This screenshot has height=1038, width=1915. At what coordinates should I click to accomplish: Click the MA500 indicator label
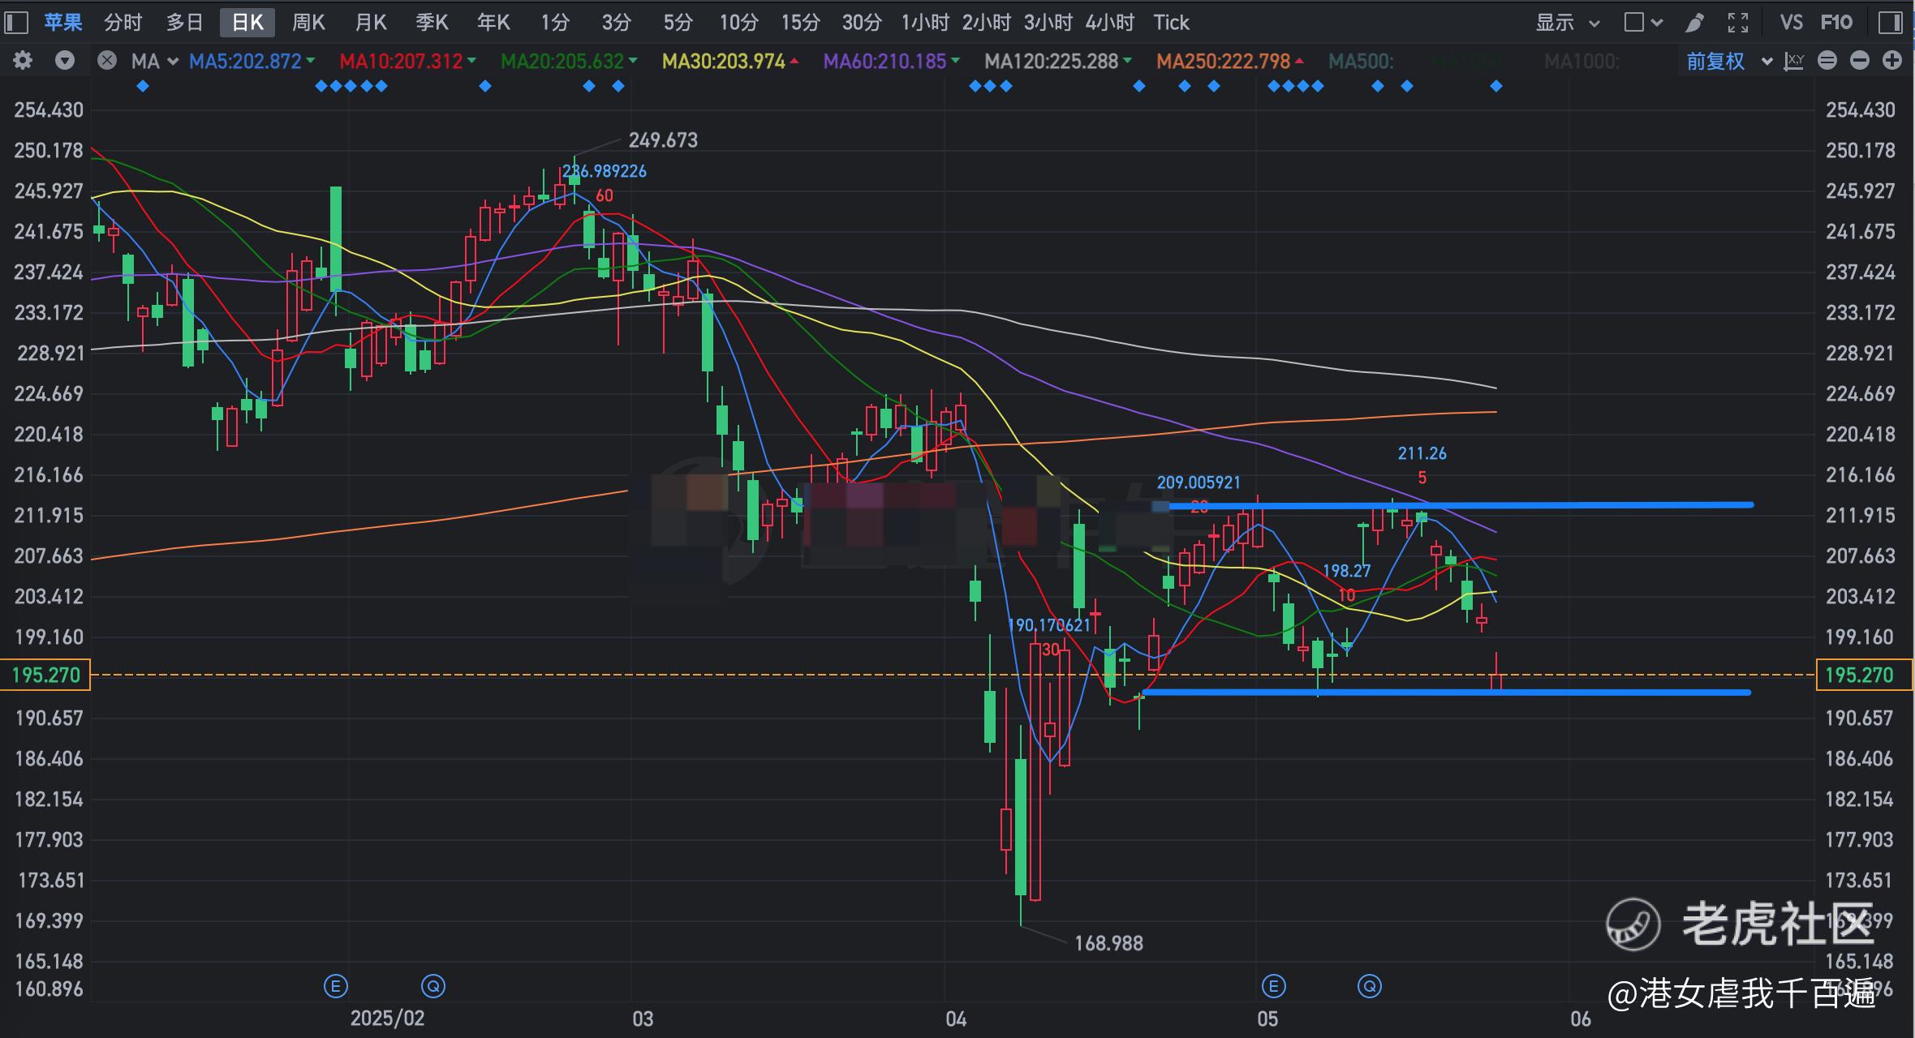pos(1361,61)
